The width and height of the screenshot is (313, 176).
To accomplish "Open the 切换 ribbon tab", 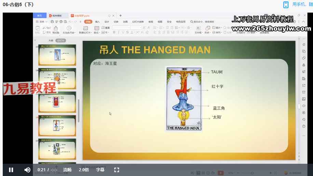I will [x=116, y=22].
